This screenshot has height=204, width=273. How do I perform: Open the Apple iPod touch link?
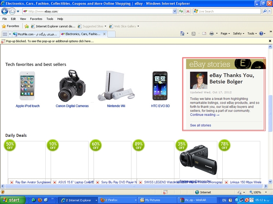[28, 106]
